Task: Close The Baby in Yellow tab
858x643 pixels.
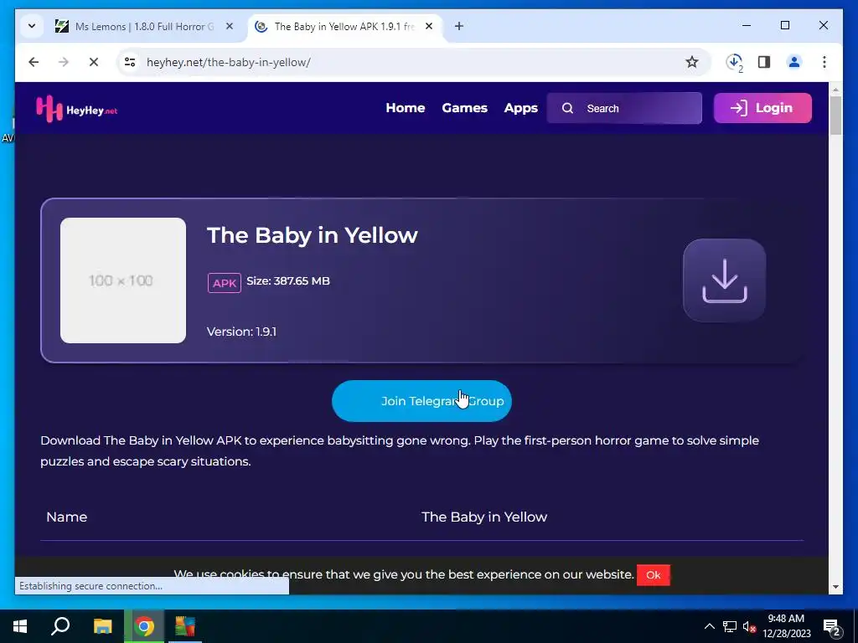Action: 429,26
